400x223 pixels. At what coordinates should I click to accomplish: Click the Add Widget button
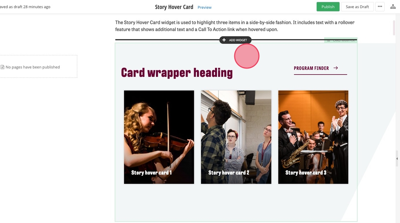pos(235,40)
